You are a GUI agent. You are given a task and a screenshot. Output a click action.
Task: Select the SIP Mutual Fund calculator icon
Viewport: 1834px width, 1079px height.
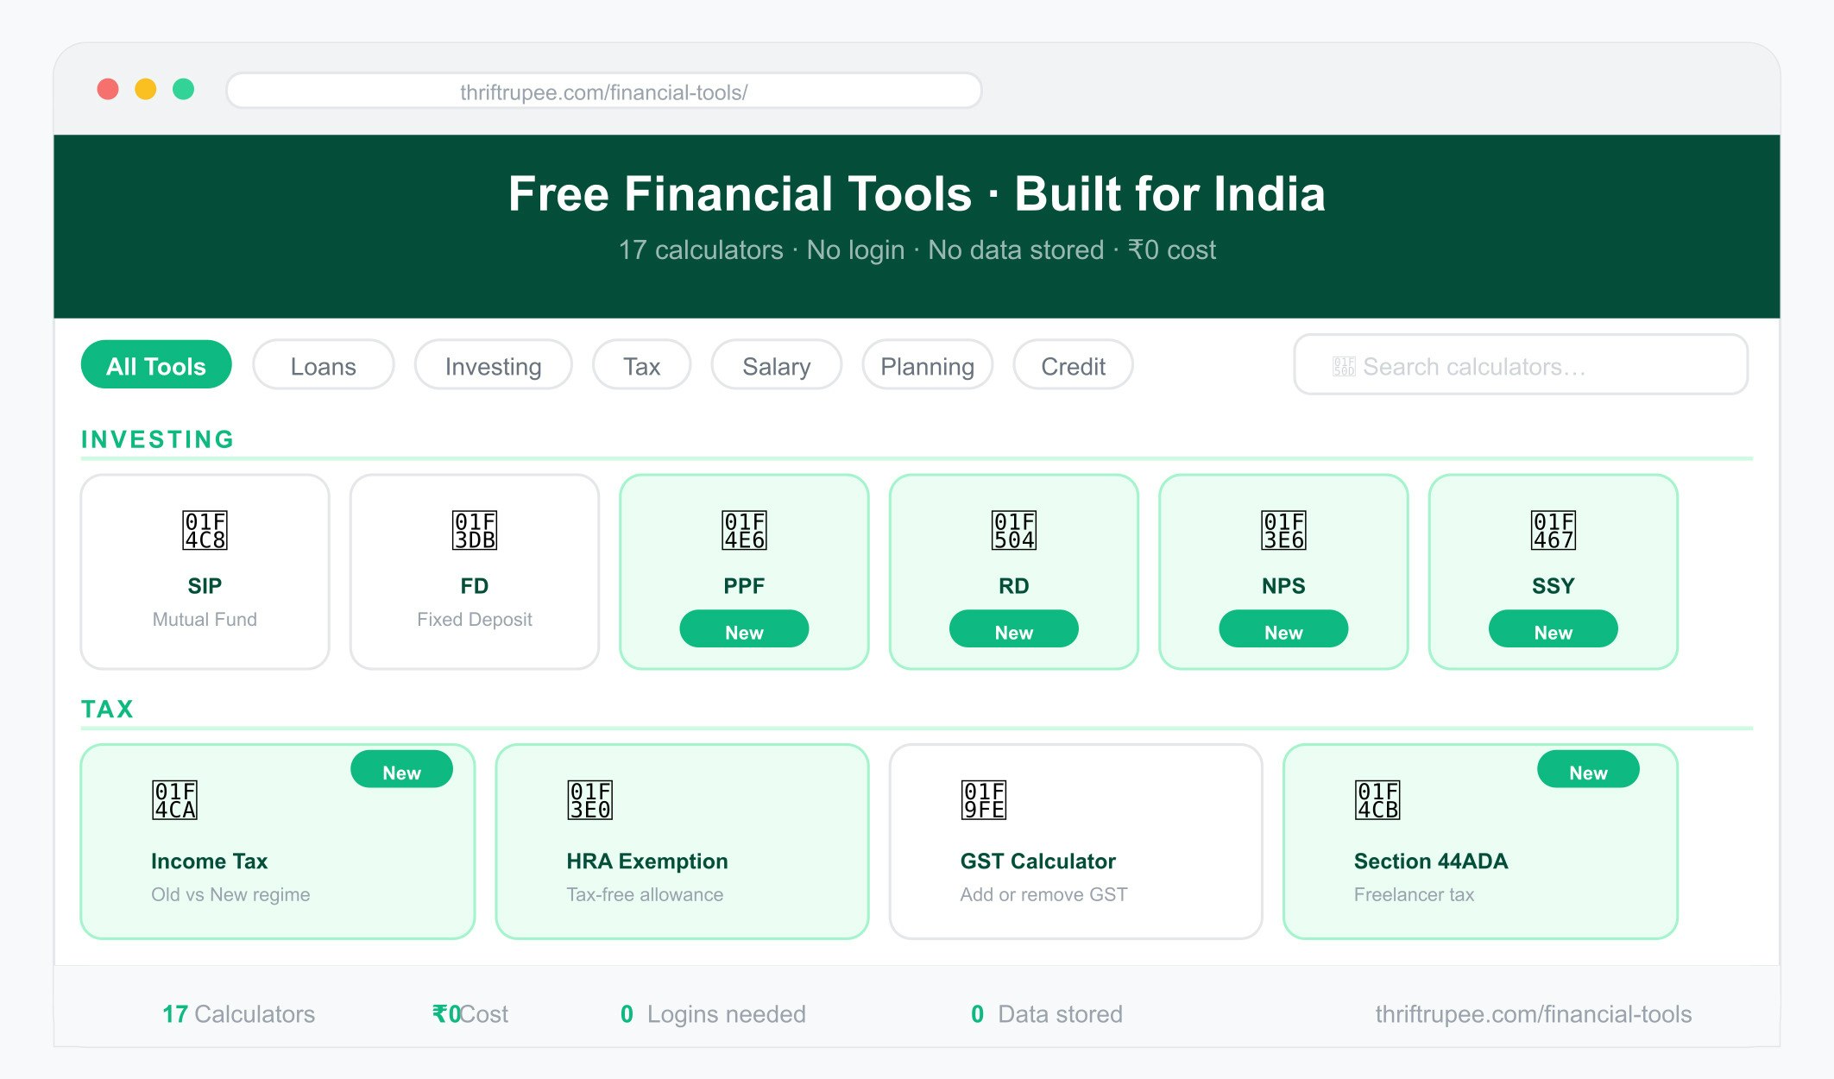(205, 531)
